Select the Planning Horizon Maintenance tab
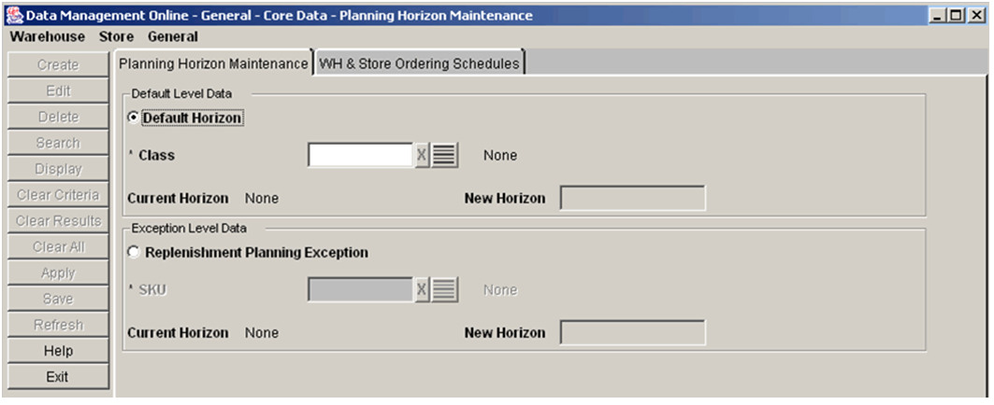994x405 pixels. click(x=213, y=63)
